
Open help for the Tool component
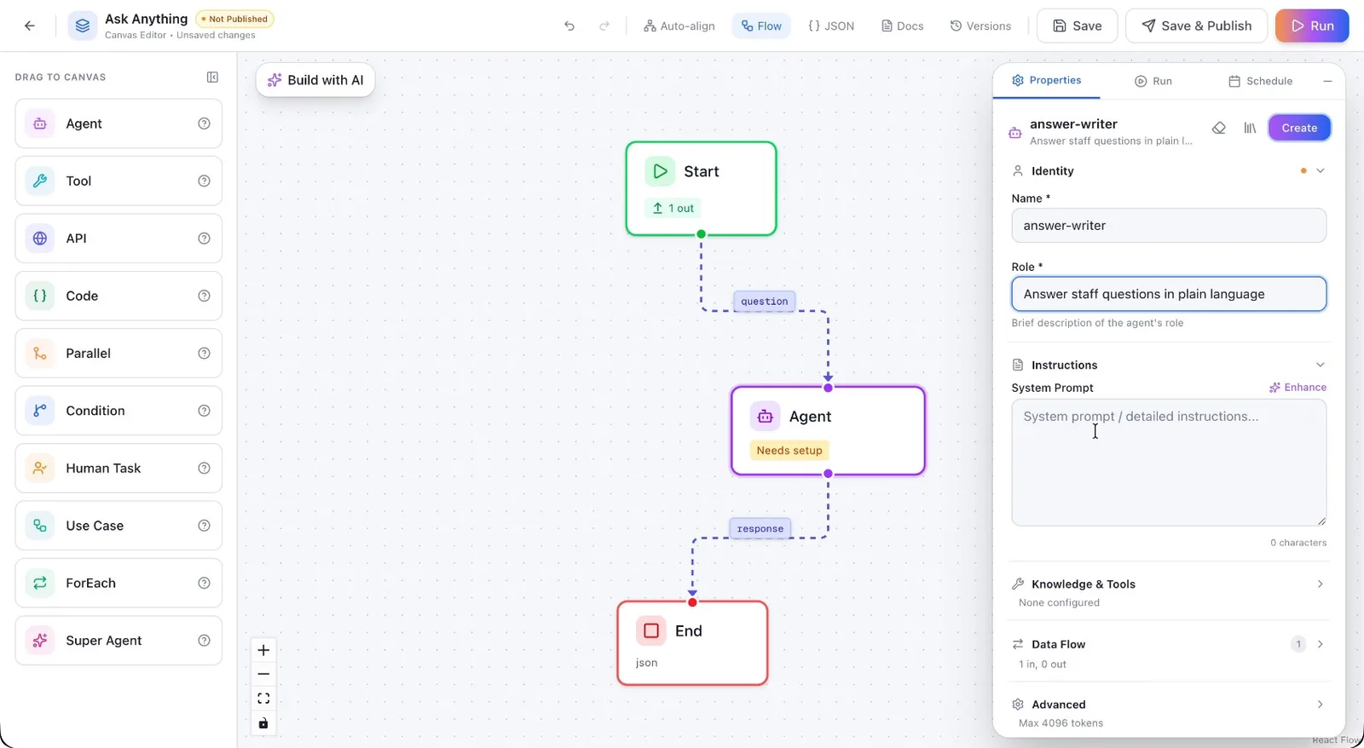click(204, 181)
